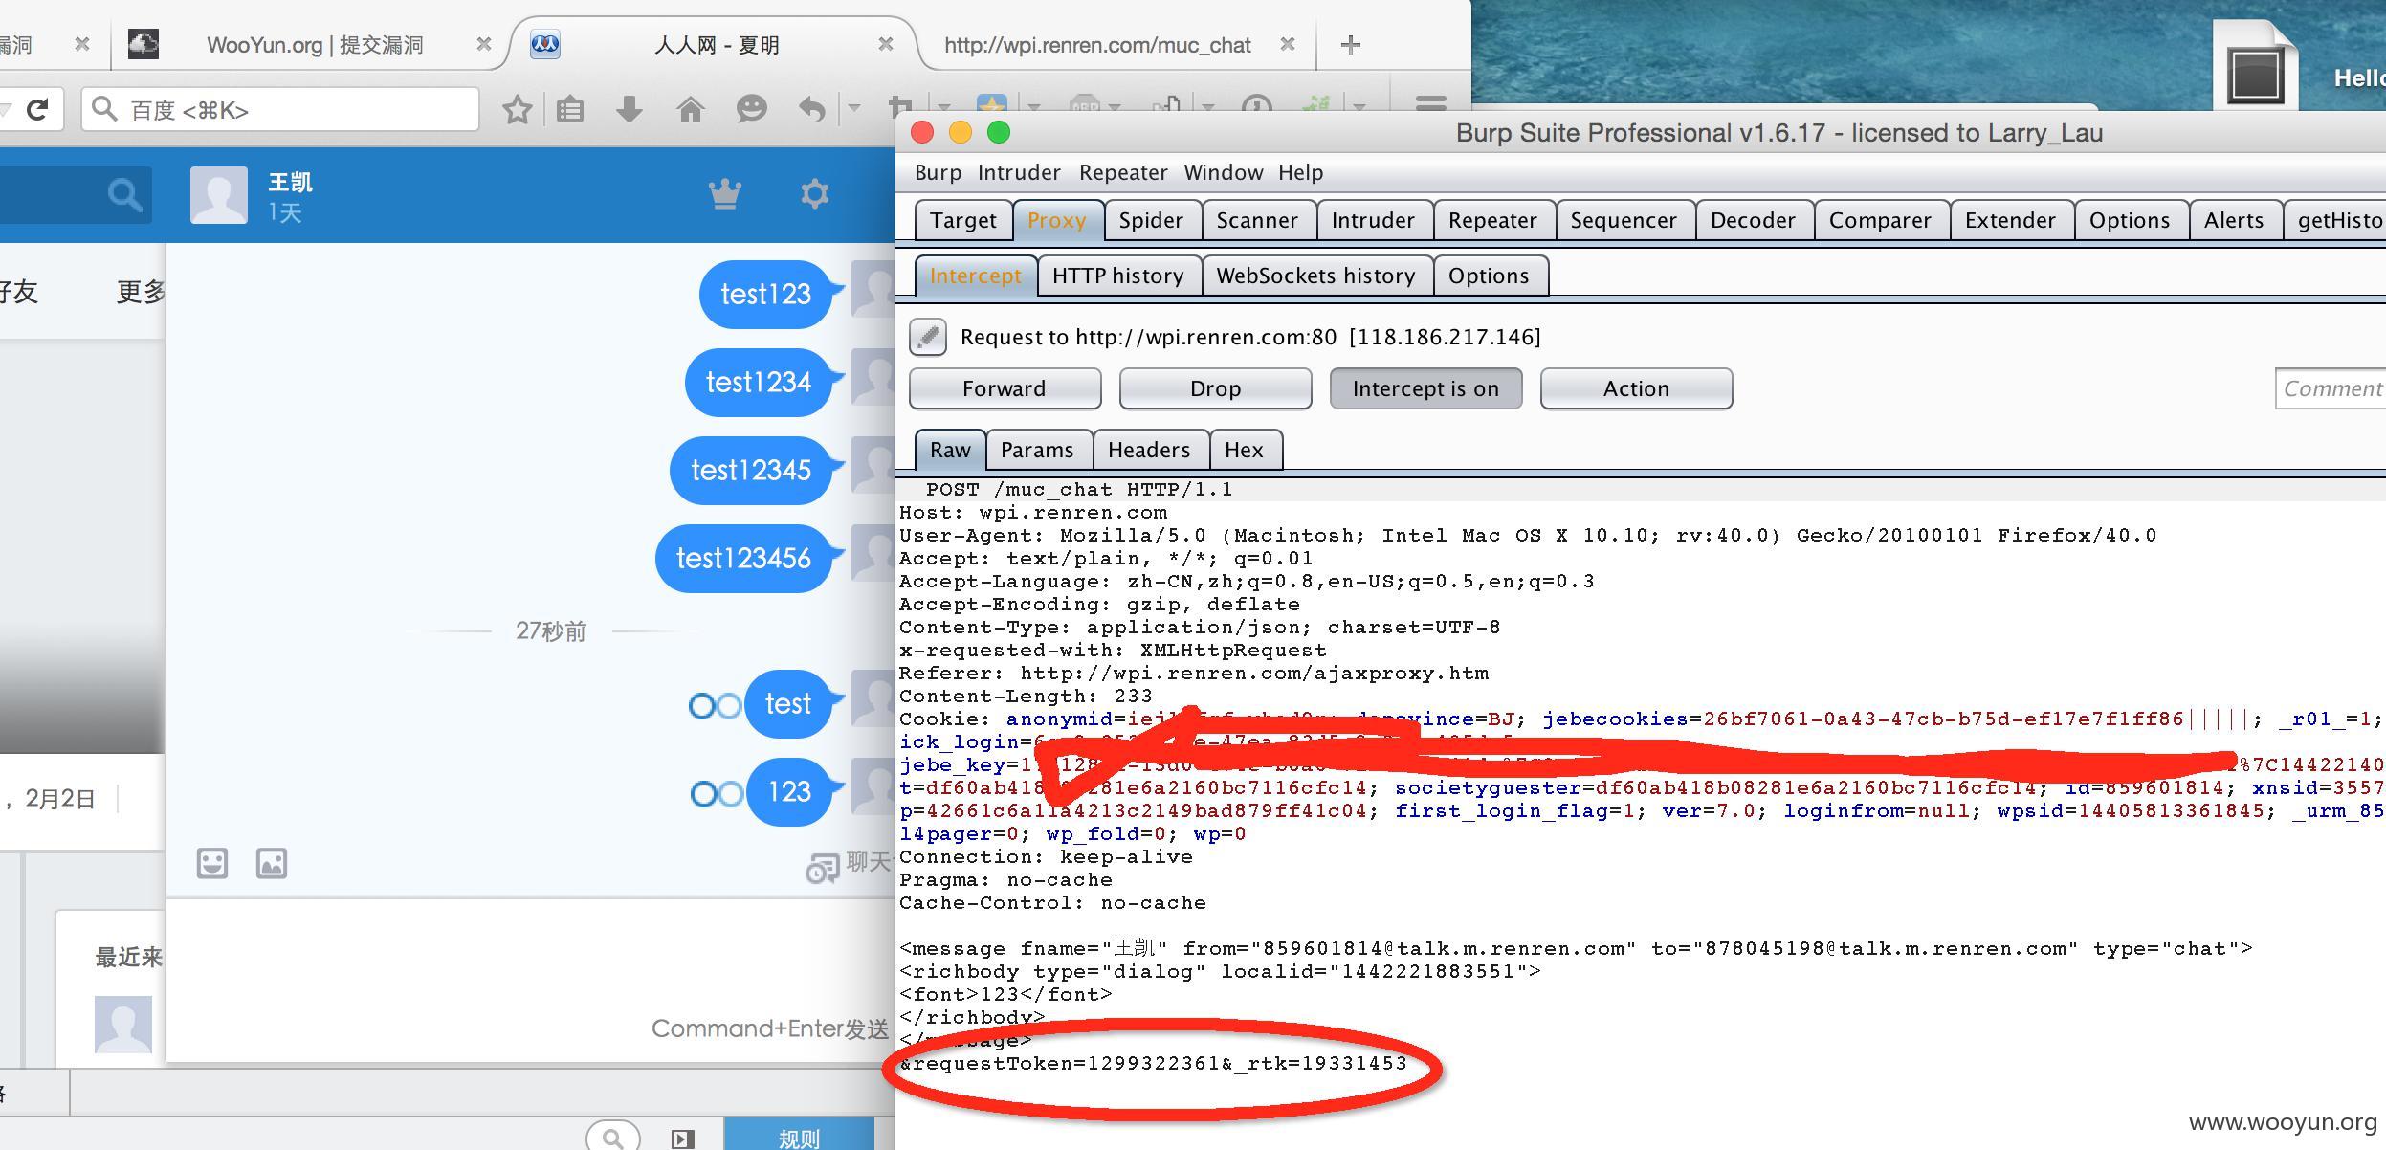Open Repeater menu in menu bar
Screen dimensions: 2386x1150
tap(1123, 172)
